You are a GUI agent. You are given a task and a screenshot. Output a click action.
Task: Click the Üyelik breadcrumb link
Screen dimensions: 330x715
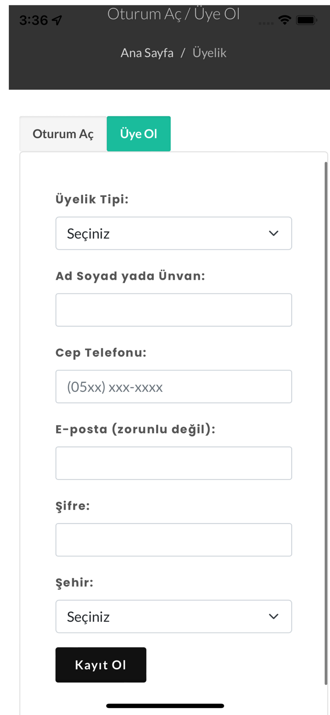[209, 53]
